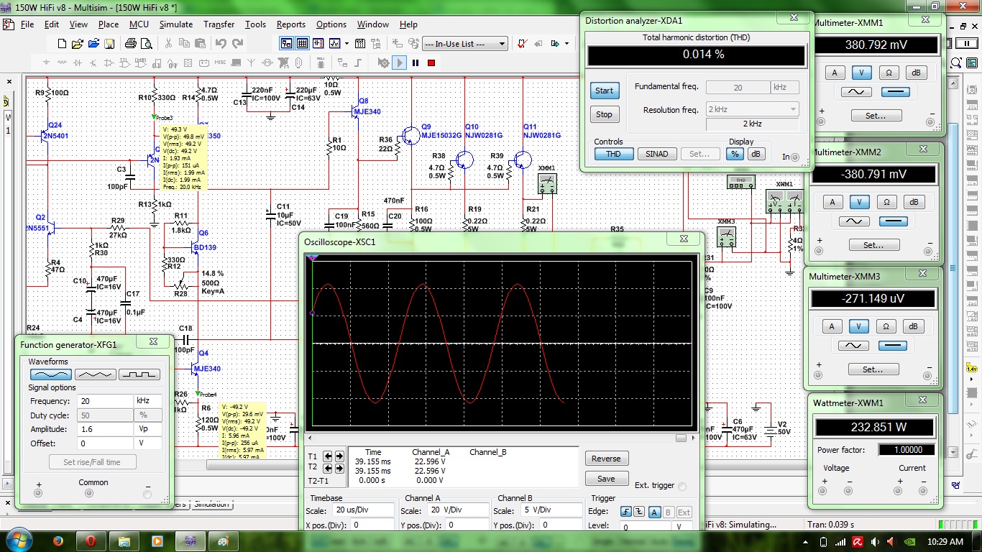Click Stop in Distortion analyzer
Viewport: 982px width, 552px height.
(605, 114)
